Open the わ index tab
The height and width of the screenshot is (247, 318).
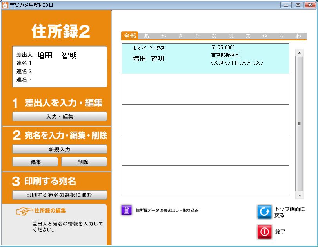point(298,36)
